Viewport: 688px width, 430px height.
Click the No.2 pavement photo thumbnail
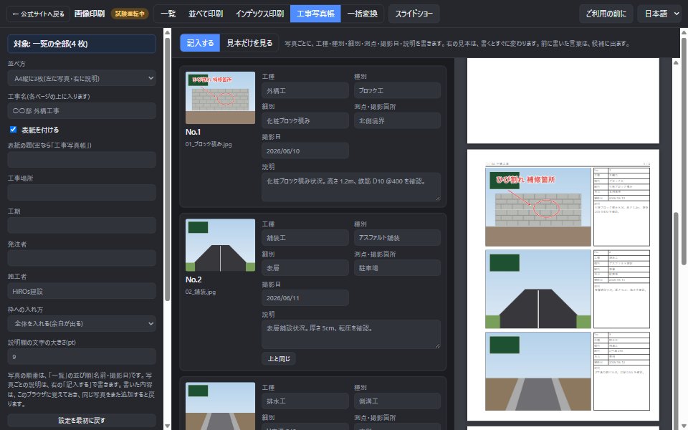pyautogui.click(x=220, y=245)
